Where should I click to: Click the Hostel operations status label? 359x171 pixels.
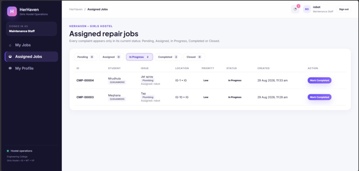click(x=21, y=151)
